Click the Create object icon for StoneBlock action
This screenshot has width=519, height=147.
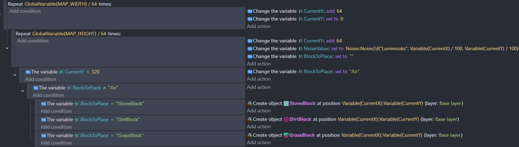250,104
